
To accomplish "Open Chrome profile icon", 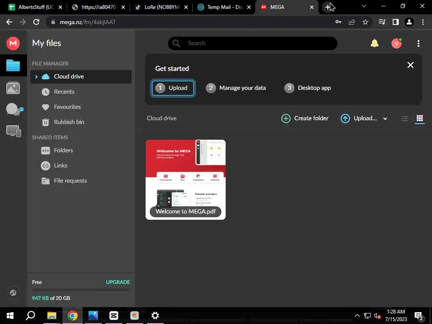I will coord(409,22).
